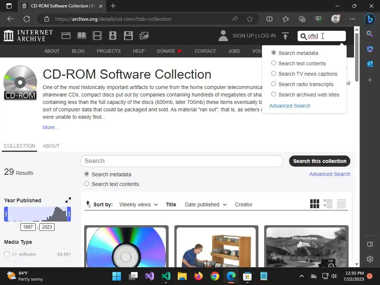Click SIGN UP | LOG IN link

pyautogui.click(x=254, y=36)
